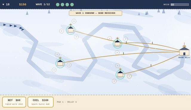Select the build pad below the upper hexagon relay
This screenshot has width=191, height=110.
(x=117, y=53)
